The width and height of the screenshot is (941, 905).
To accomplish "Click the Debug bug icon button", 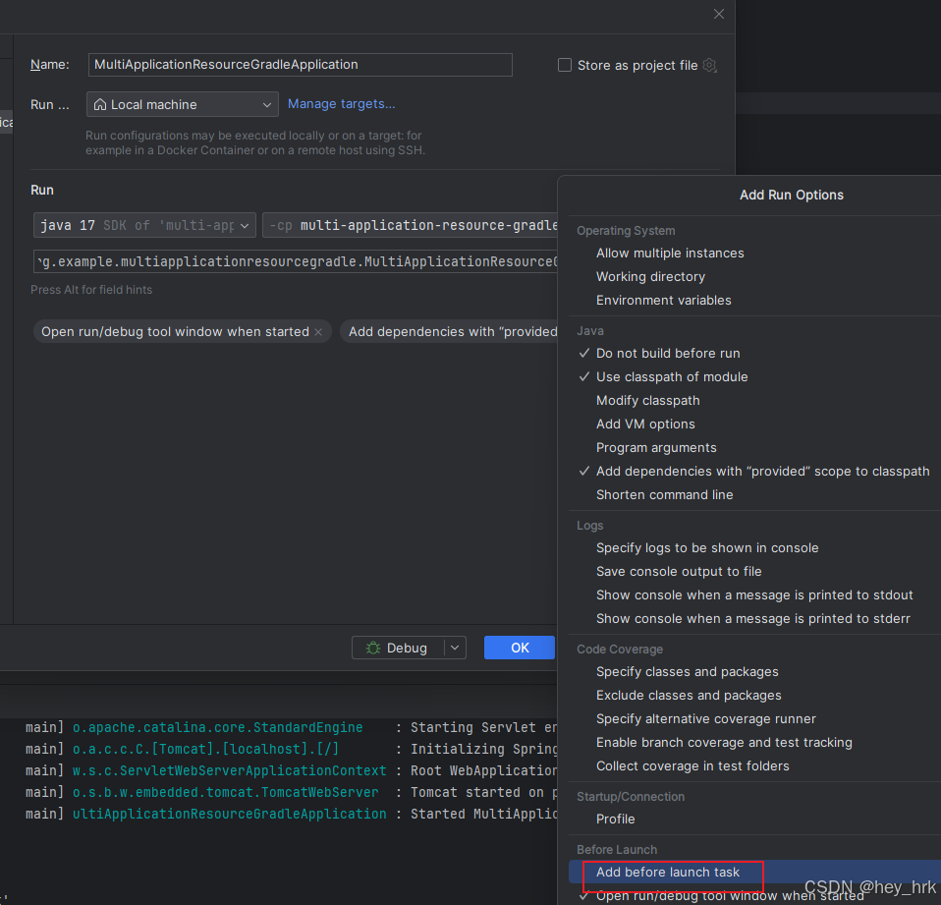I will pyautogui.click(x=397, y=648).
